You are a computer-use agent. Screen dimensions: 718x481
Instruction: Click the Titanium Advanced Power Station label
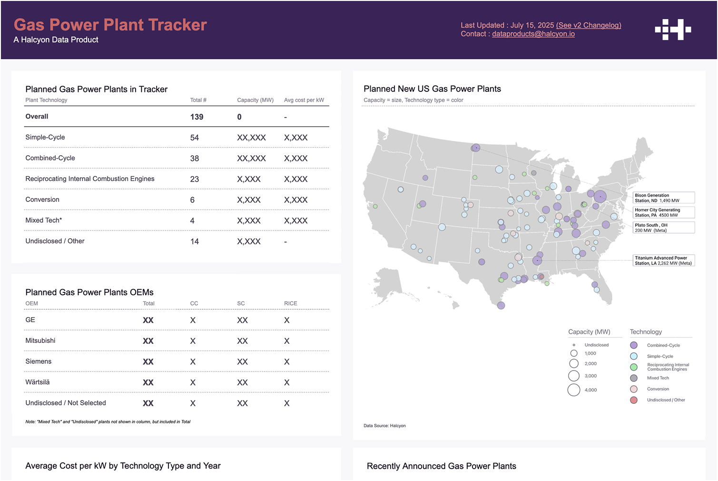(x=664, y=261)
